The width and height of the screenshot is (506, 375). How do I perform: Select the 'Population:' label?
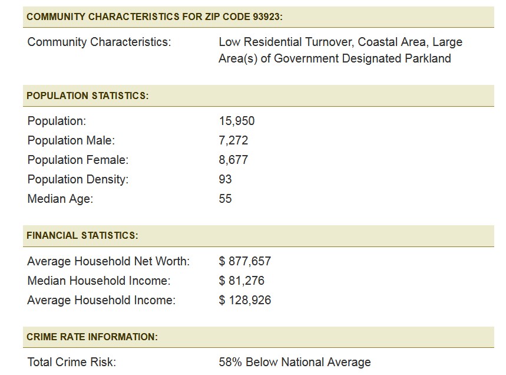[x=57, y=121]
